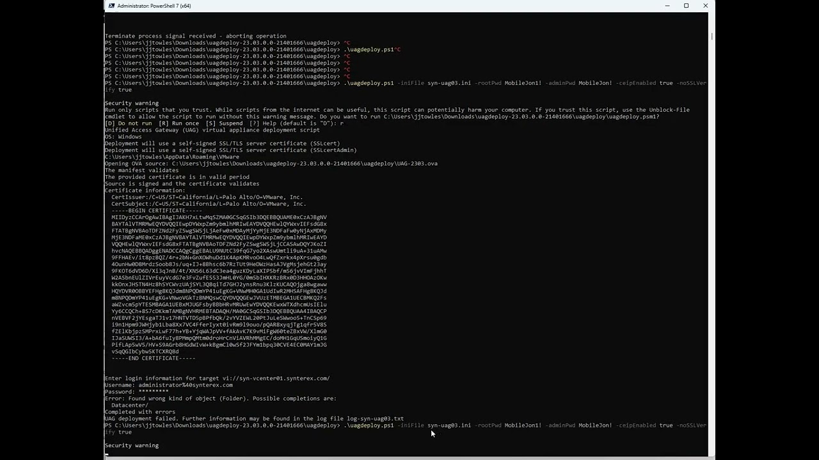Click the last certificate line 'vSqQGIbCybwSKTCXRQ8d'
Image resolution: width=819 pixels, height=460 pixels.
[x=145, y=351]
